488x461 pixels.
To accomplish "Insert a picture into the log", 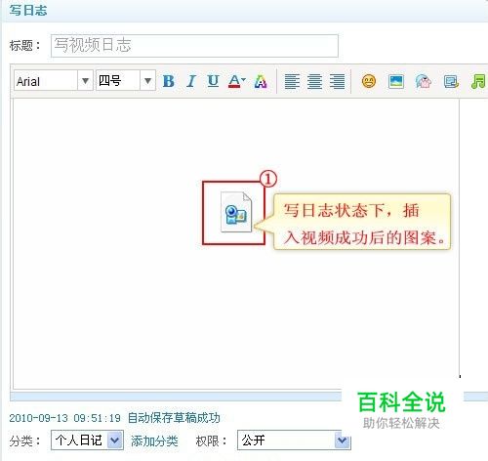I will [396, 81].
